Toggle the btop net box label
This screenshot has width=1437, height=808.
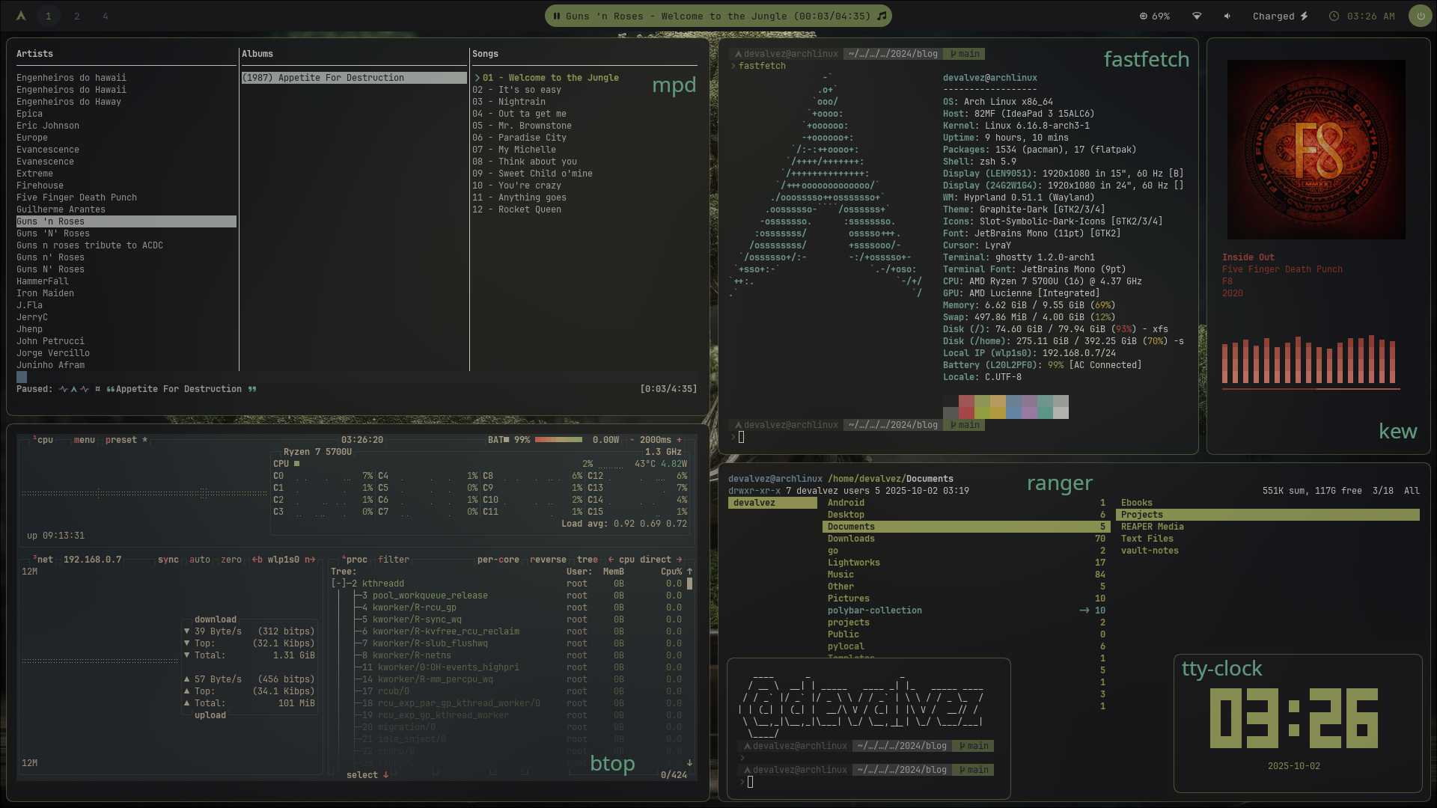point(43,560)
